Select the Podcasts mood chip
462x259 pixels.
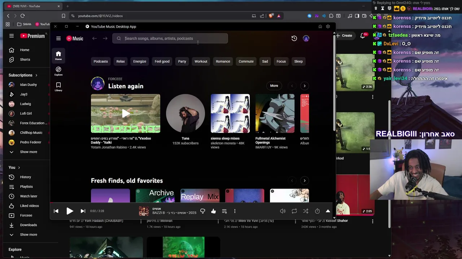(101, 62)
